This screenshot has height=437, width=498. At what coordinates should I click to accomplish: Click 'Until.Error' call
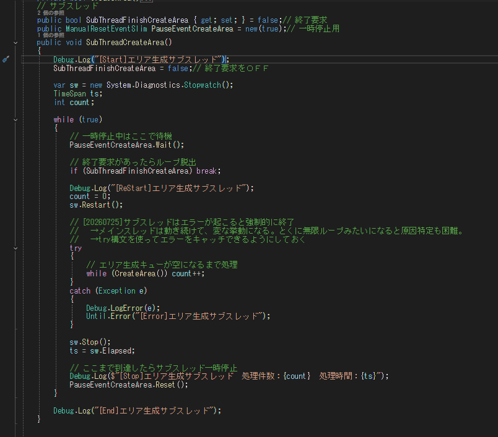pos(108,316)
